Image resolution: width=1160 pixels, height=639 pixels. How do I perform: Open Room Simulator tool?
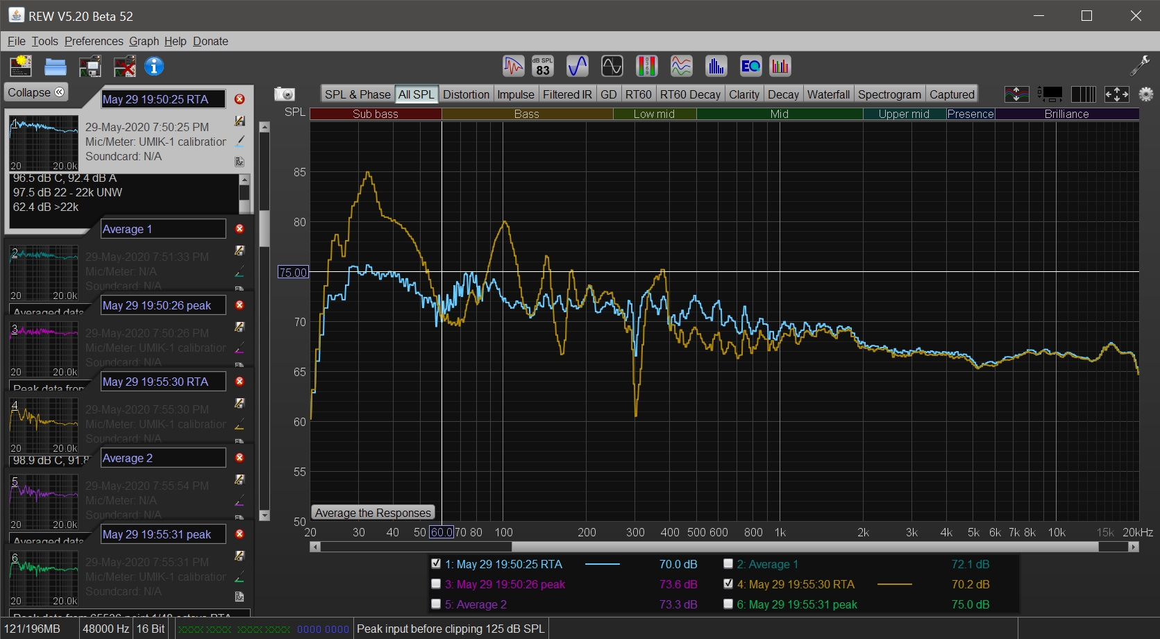point(780,67)
